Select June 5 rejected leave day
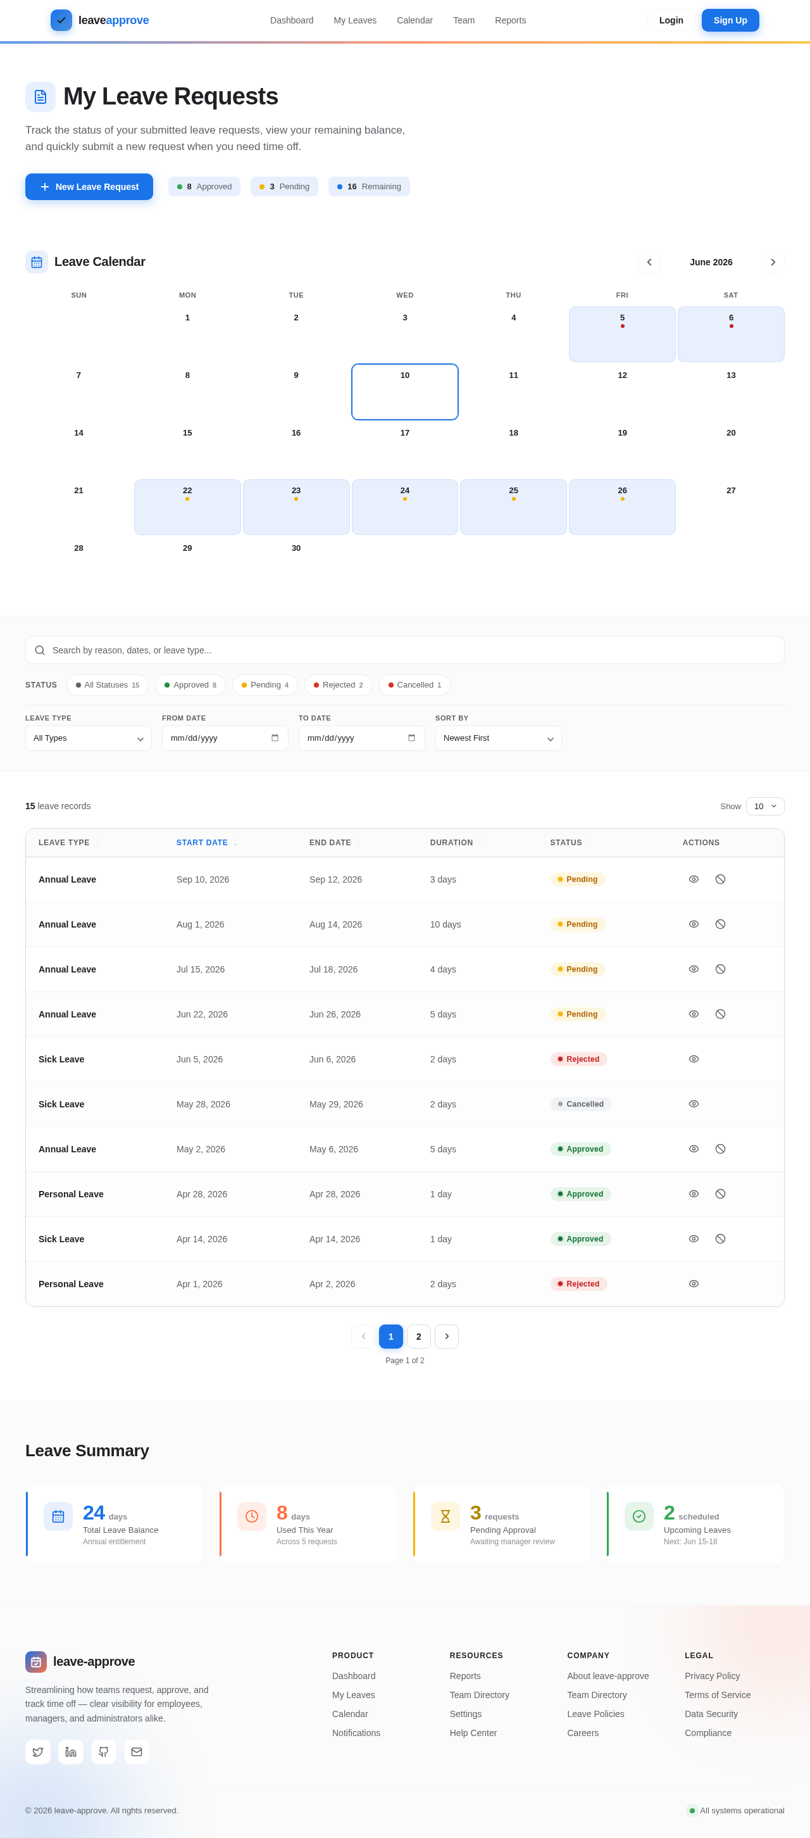810x1838 pixels. (622, 334)
